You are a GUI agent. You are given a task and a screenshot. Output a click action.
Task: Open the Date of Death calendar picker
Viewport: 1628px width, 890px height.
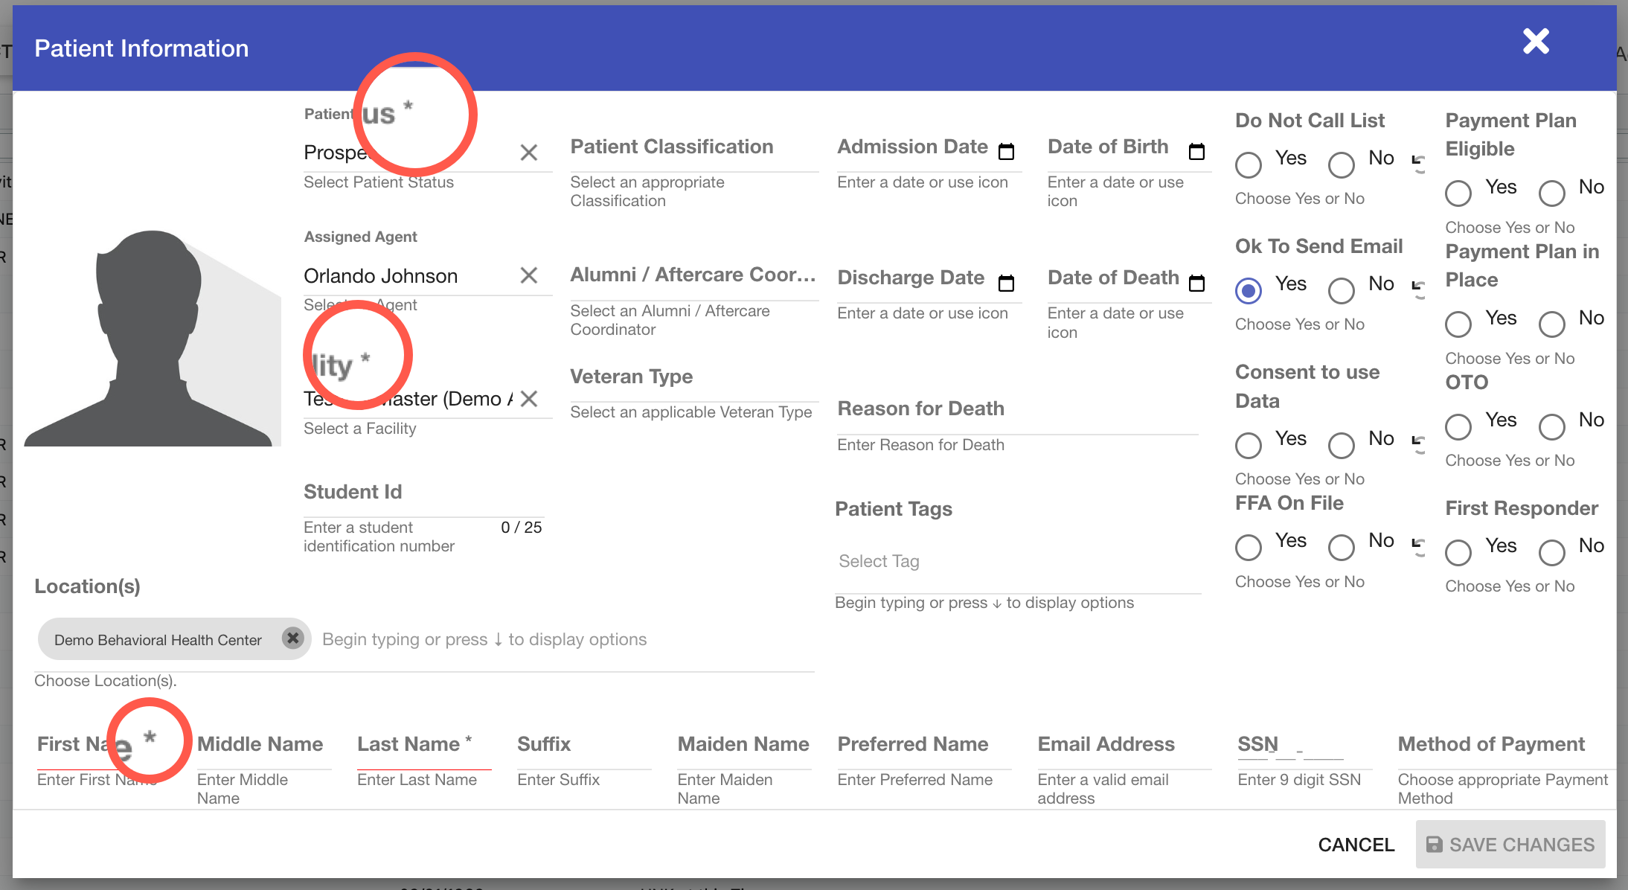[1197, 283]
